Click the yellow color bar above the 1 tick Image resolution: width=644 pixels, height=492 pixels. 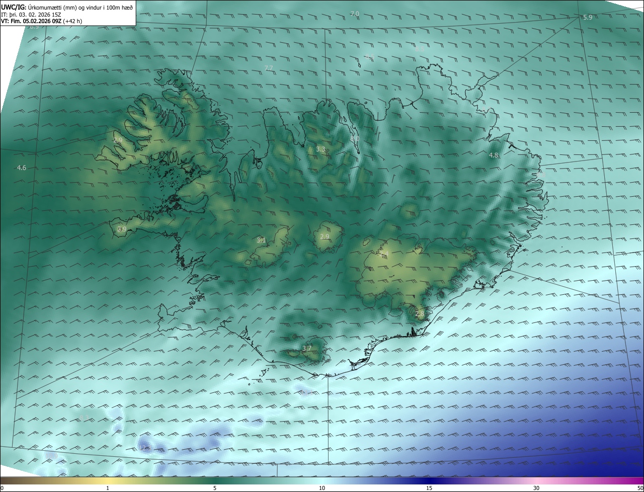point(108,480)
